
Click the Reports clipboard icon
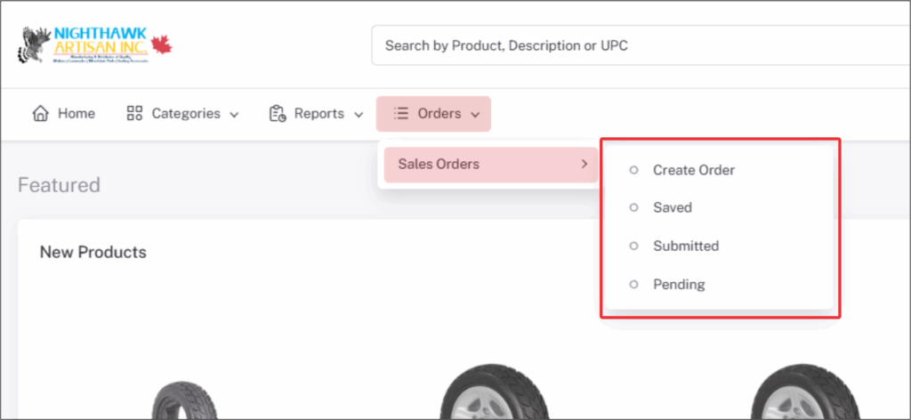tap(278, 114)
